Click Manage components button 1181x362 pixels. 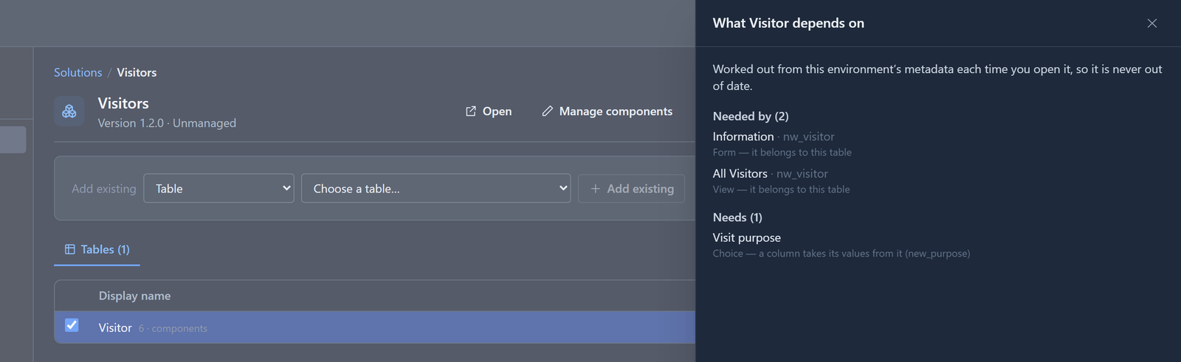(x=607, y=111)
